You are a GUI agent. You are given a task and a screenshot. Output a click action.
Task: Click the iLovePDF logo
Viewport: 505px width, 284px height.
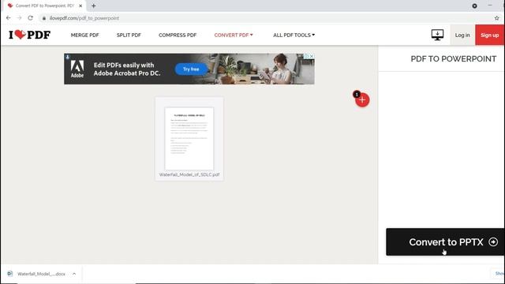[x=29, y=35]
